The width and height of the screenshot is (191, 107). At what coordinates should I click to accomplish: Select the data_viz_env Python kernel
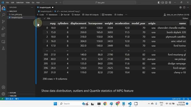pyautogui.click(x=176, y=15)
